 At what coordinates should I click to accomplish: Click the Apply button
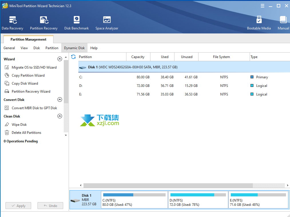pos(18,206)
